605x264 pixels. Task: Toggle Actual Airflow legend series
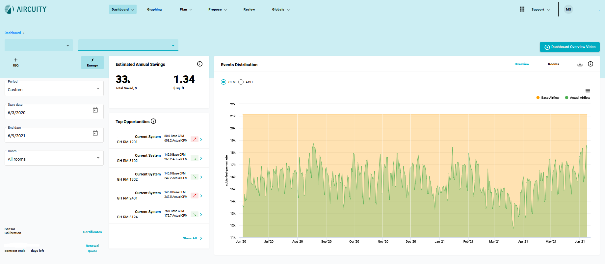click(x=577, y=97)
